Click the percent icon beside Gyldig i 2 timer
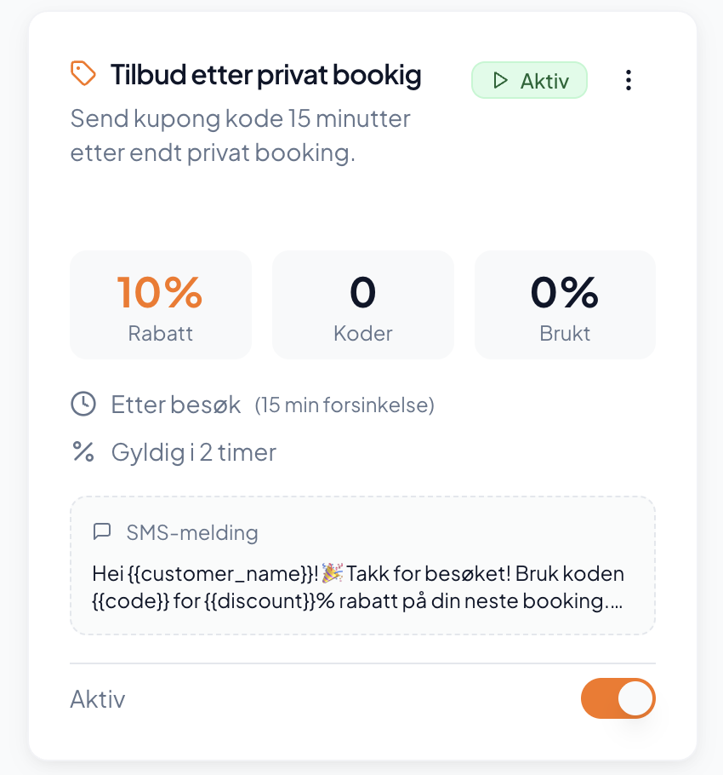This screenshot has width=723, height=775. [83, 452]
